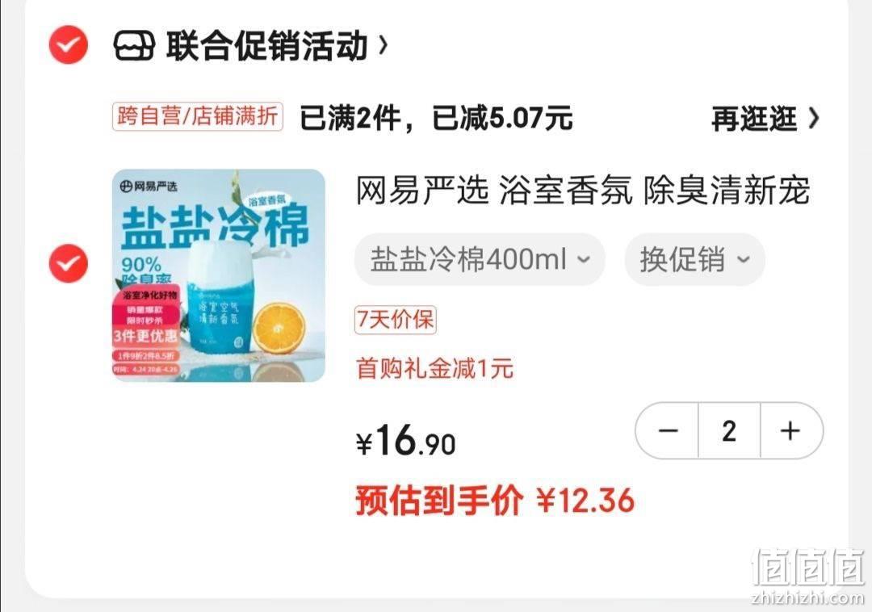The height and width of the screenshot is (612, 872).
Task: Click the 跨自营/店铺满折 promotion tag
Action: coord(198,117)
